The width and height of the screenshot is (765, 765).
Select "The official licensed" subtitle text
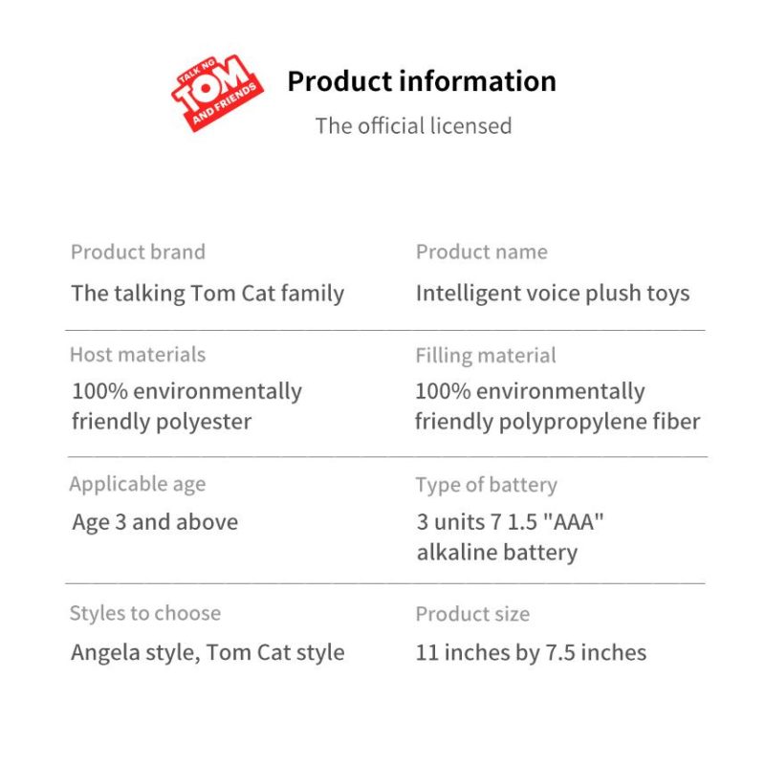(x=413, y=125)
